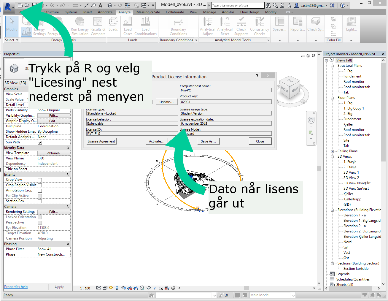Open the Select dropdown under Modify
This screenshot has height=301, width=388.
[x=12, y=40]
